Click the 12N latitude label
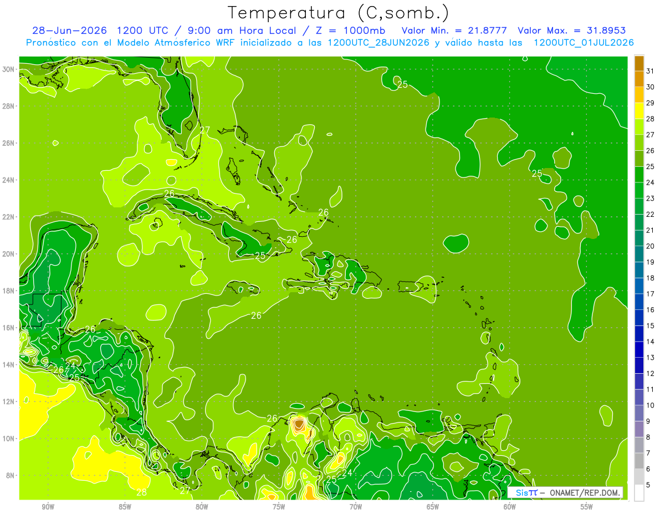 coord(9,401)
